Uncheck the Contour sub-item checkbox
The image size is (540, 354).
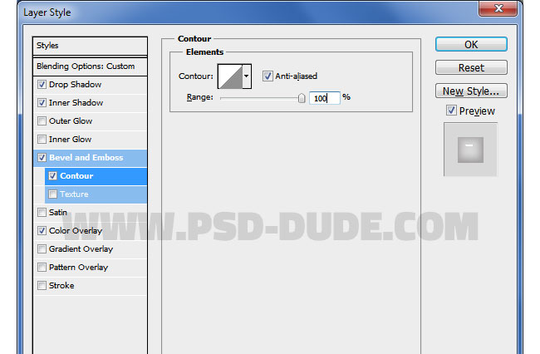click(x=52, y=175)
